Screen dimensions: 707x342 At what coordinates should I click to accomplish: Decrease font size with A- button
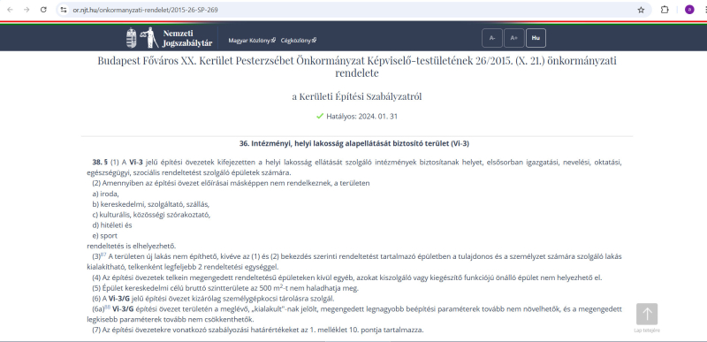pos(492,38)
